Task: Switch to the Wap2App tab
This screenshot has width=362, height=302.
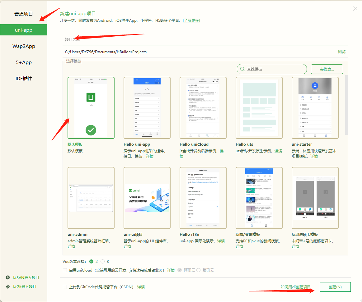Action: click(x=24, y=46)
